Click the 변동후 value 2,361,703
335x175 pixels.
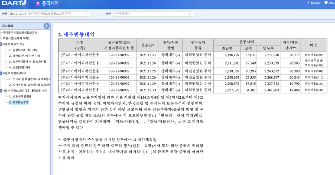[x=272, y=90]
